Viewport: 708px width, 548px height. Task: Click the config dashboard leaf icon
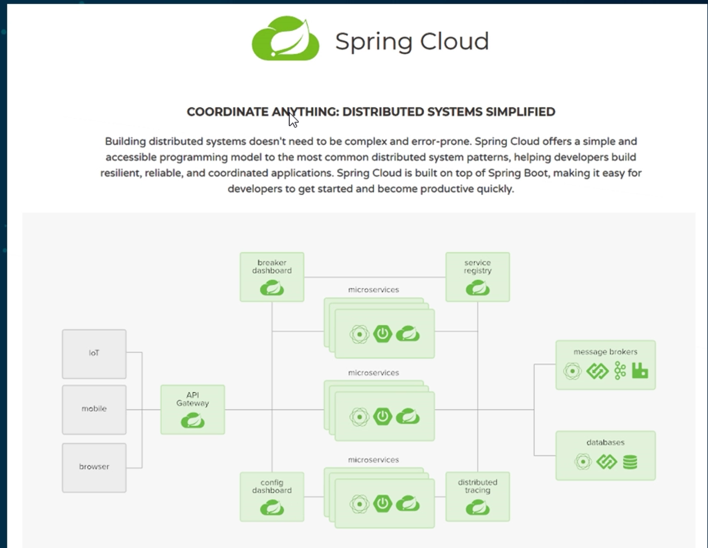(x=272, y=507)
